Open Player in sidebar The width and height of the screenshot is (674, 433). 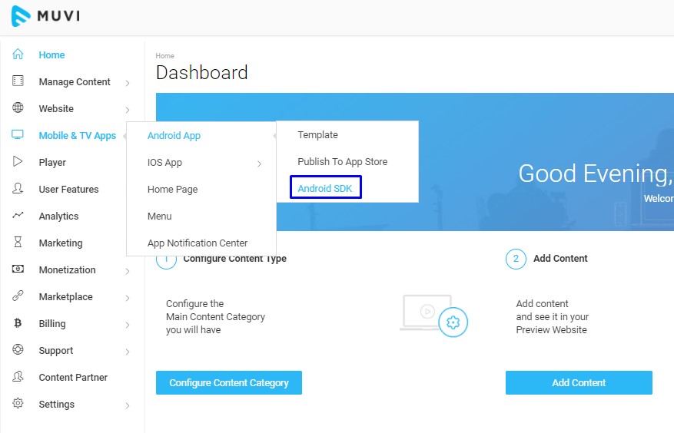(52, 163)
